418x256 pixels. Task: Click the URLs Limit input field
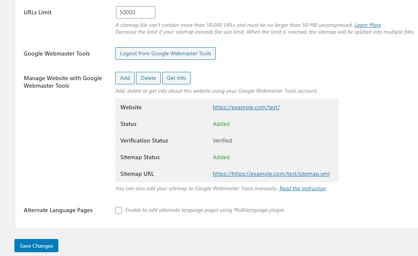(135, 12)
